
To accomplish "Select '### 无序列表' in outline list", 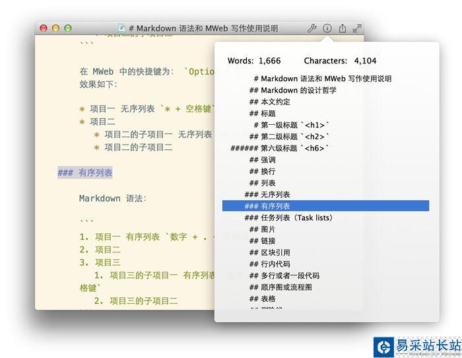I will click(267, 194).
